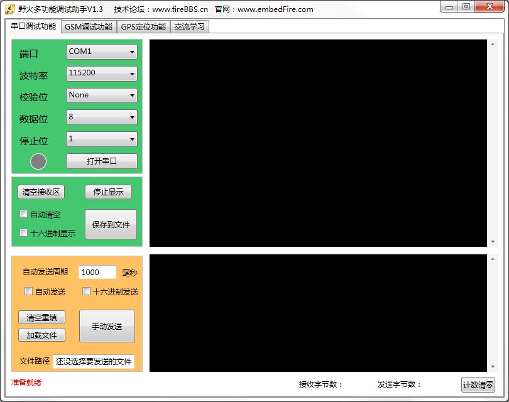Click the 1000 millisecond send period field
This screenshot has width=509, height=402.
96,272
